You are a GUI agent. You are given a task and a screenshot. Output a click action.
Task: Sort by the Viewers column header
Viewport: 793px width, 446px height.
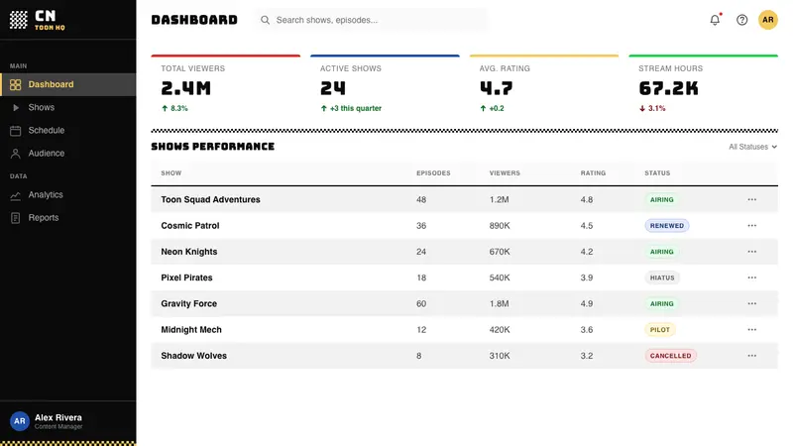point(505,172)
